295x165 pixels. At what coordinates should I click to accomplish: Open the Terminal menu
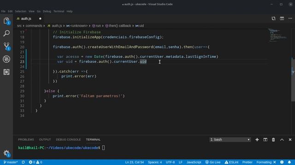[x=59, y=11]
